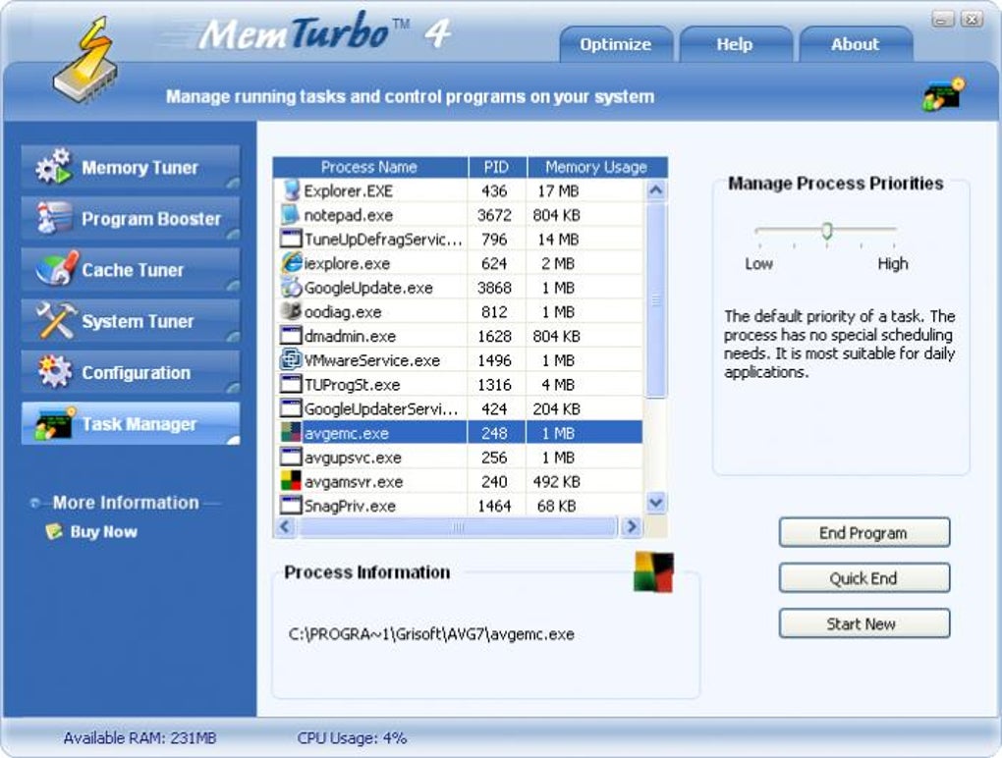The width and height of the screenshot is (1002, 758).
Task: Open the Help tab
Action: click(735, 44)
